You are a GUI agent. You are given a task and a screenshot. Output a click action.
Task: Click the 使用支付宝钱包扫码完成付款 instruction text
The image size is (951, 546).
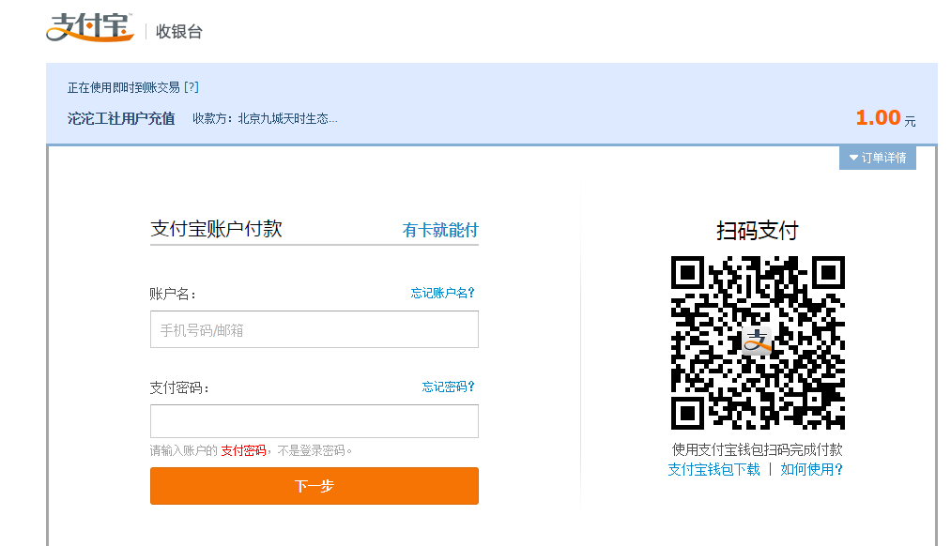[x=758, y=449]
